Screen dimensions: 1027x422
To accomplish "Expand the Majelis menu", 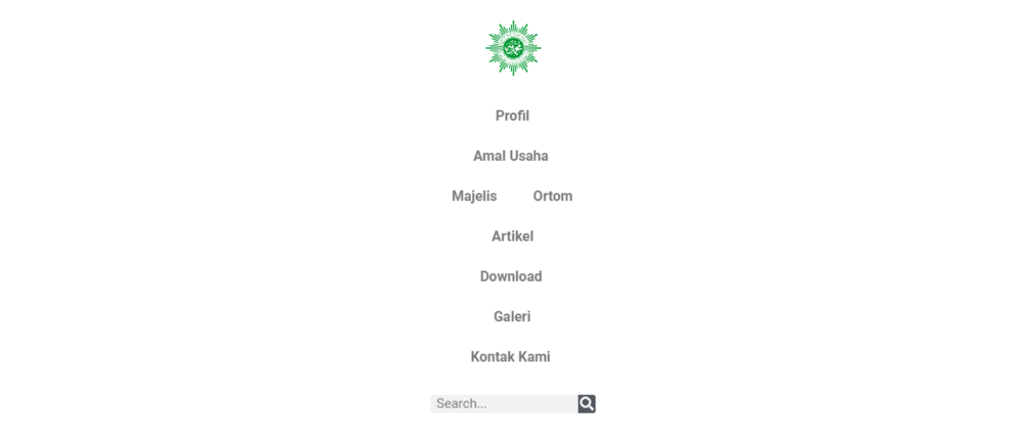I will pyautogui.click(x=474, y=196).
